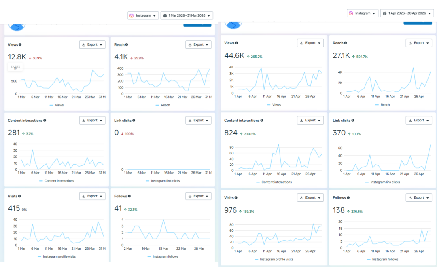This screenshot has width=437, height=273.
Task: Click the Views legend in March chart
Action: pos(57,105)
